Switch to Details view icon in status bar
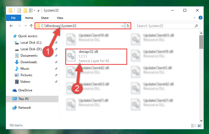 (x=194, y=126)
